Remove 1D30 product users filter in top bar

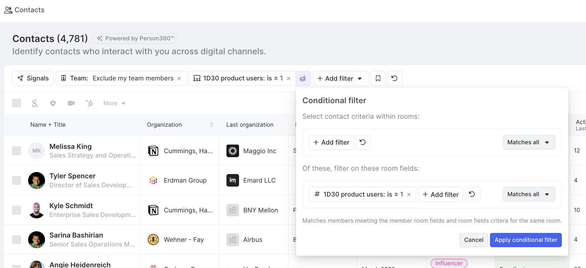click(x=289, y=78)
